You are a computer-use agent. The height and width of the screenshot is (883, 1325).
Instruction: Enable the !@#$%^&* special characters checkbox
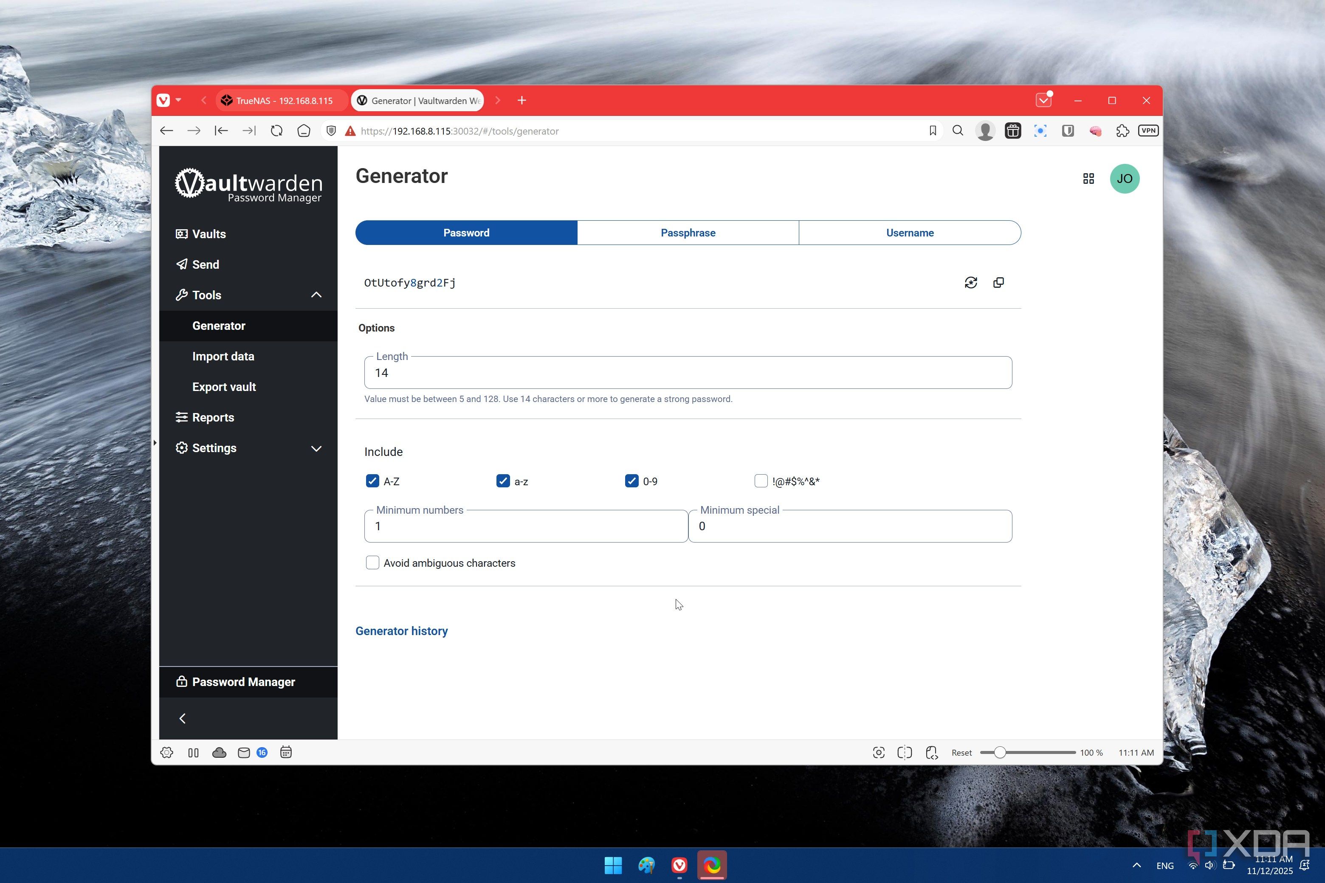coord(761,481)
